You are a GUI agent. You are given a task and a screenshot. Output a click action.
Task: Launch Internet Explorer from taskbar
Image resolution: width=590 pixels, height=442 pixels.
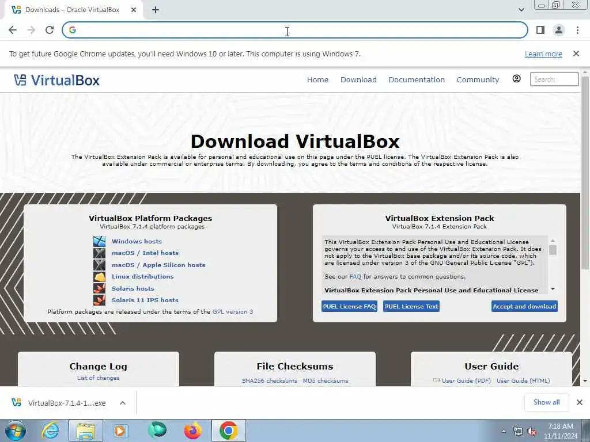(x=50, y=430)
